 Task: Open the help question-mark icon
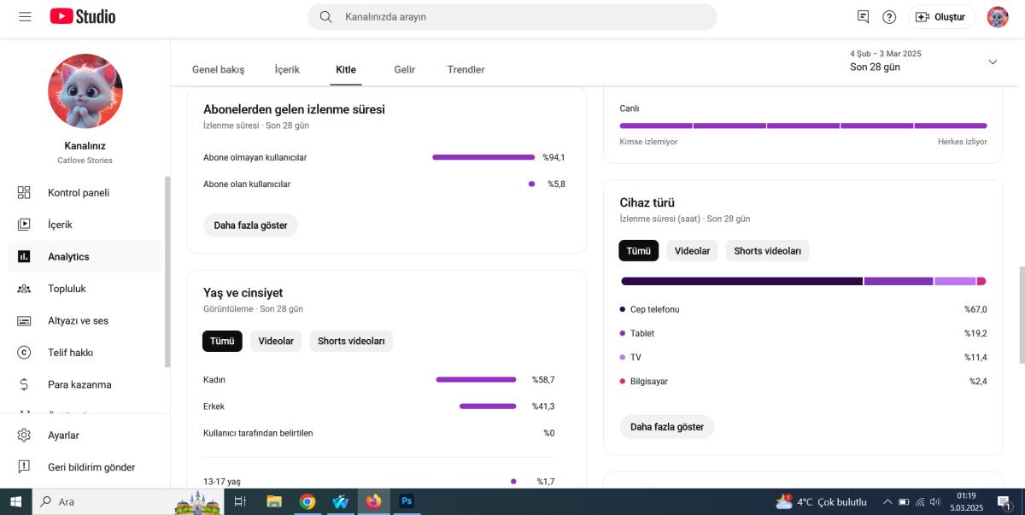coord(889,17)
